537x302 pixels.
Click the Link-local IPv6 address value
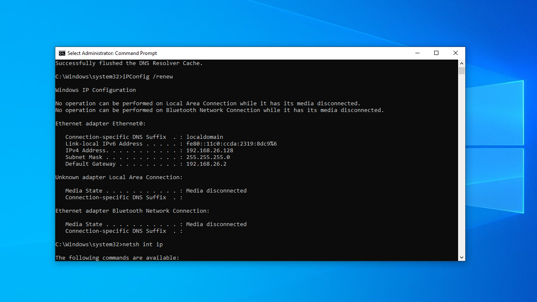[231, 144]
